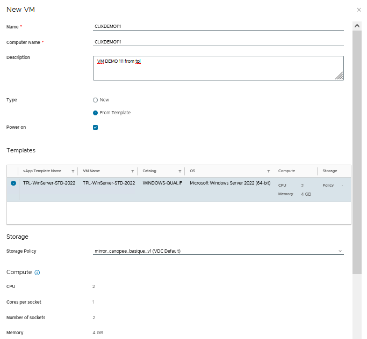Close the New VM dialog
Viewport: 367px width, 339px height.
coord(359,10)
